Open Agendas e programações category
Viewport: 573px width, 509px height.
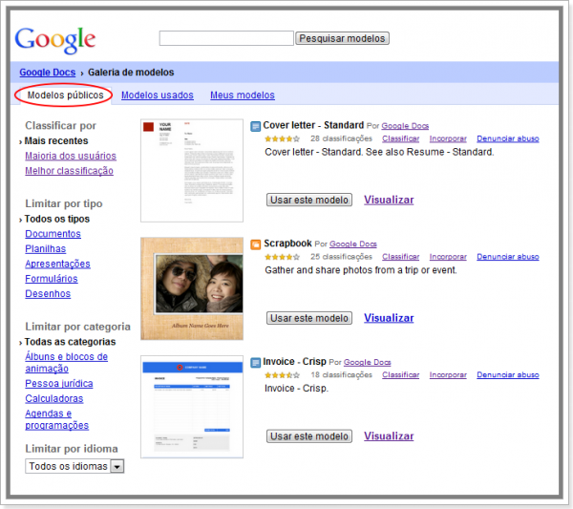[56, 419]
